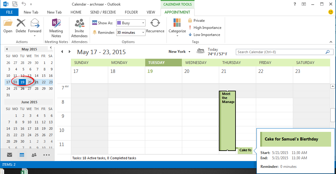Click day number 17 under Sunday
Screen dimensions: 336x174
pyautogui.click(x=76, y=71)
